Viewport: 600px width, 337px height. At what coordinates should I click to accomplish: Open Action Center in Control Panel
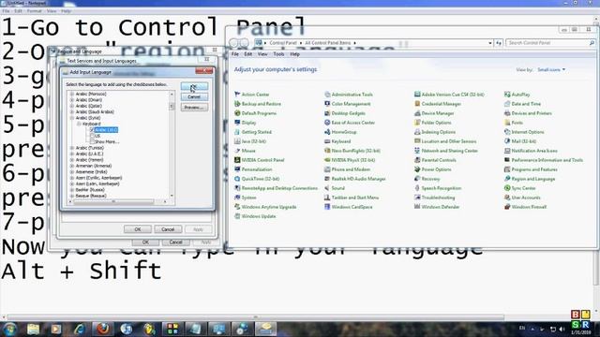point(252,95)
